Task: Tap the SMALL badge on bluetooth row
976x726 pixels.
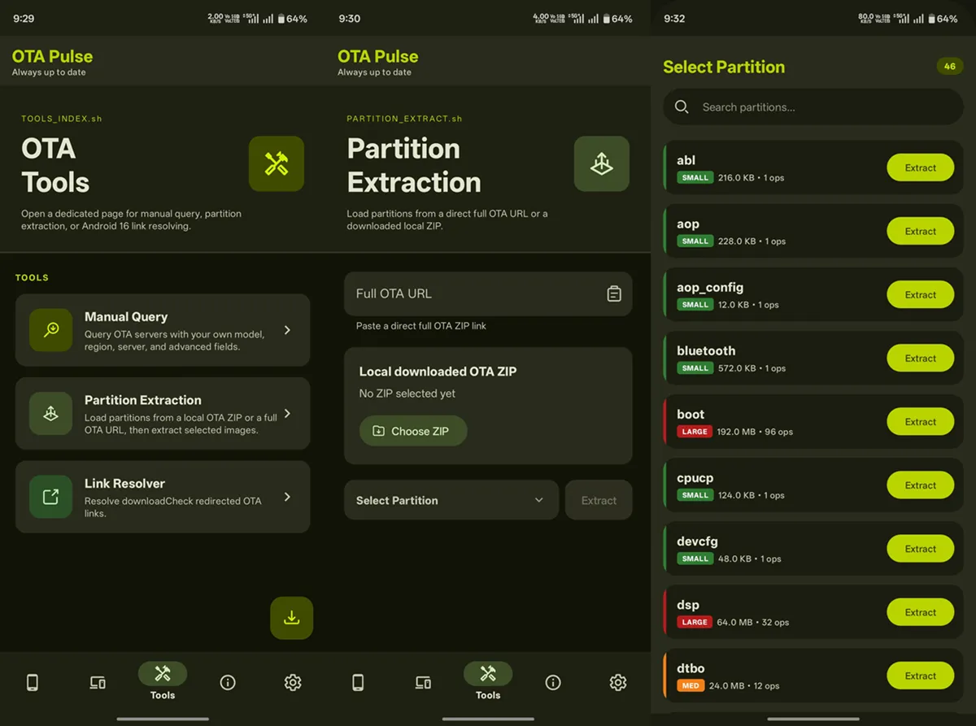Action: (695, 368)
